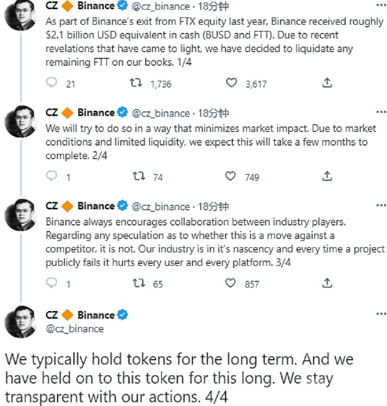
Task: Retweet the 2/4 tweet with 74 retweets
Action: pyautogui.click(x=139, y=176)
